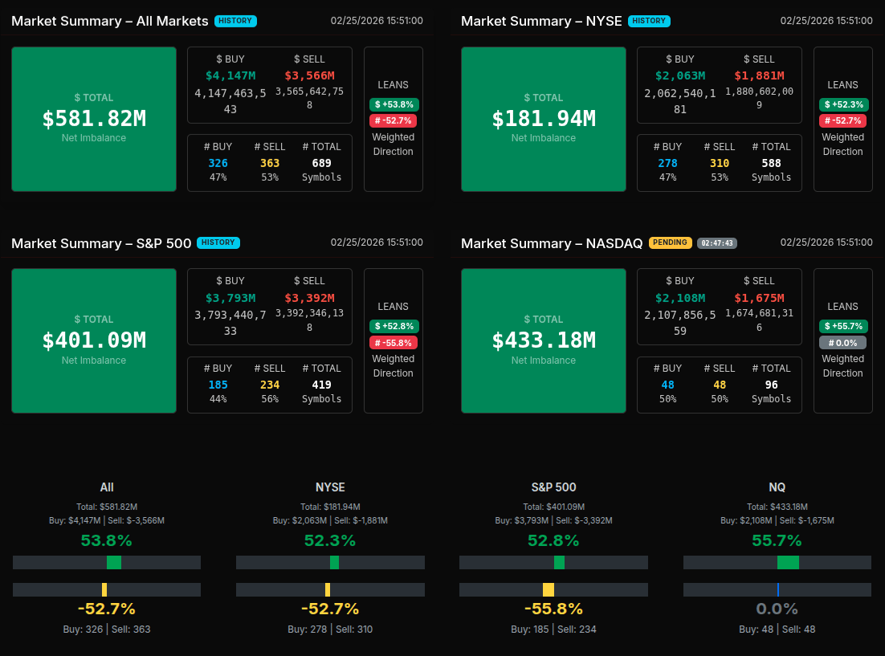Viewport: 885px width, 656px height.
Task: Click the green $ +55.7% lean badge
Action: pos(842,326)
